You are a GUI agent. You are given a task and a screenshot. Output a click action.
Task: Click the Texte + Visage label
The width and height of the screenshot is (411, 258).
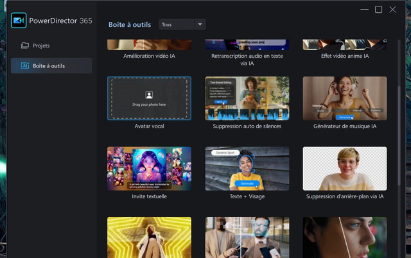[247, 196]
